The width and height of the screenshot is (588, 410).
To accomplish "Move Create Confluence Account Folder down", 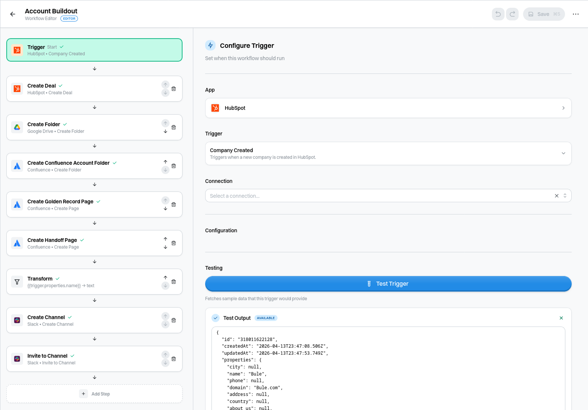I will click(165, 170).
